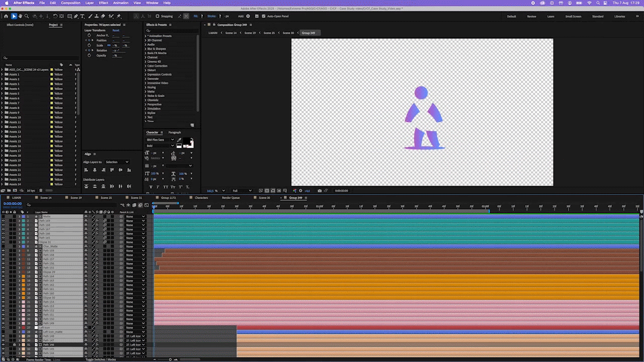Click Distribute Top icon under Distribute Layers
The height and width of the screenshot is (362, 644).
tap(87, 186)
